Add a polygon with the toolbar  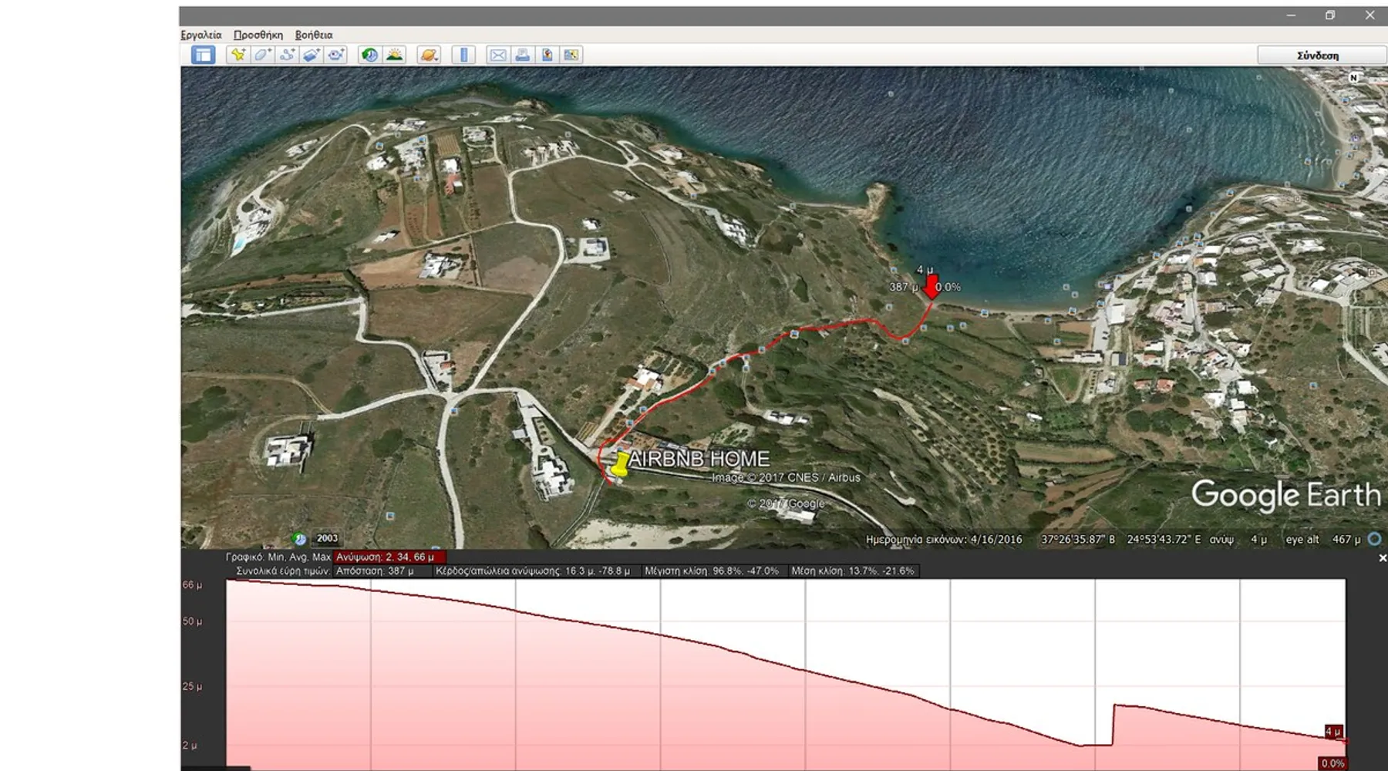coord(263,55)
